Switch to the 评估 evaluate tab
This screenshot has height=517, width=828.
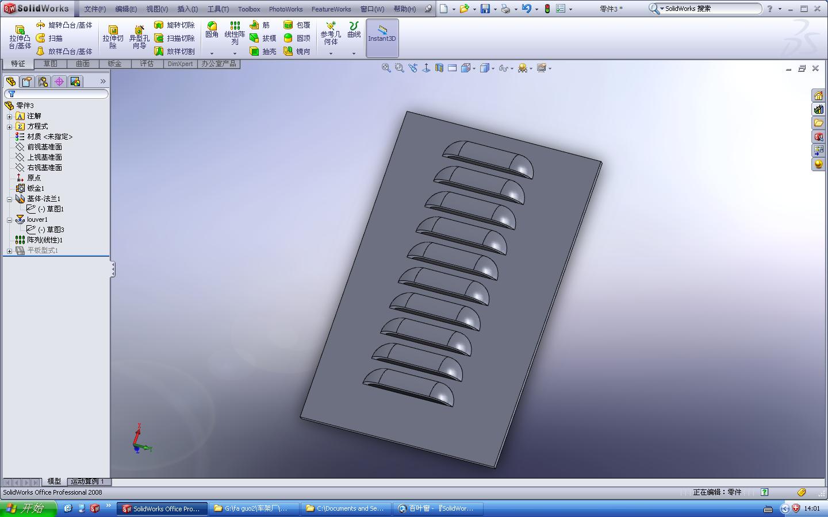[147, 64]
